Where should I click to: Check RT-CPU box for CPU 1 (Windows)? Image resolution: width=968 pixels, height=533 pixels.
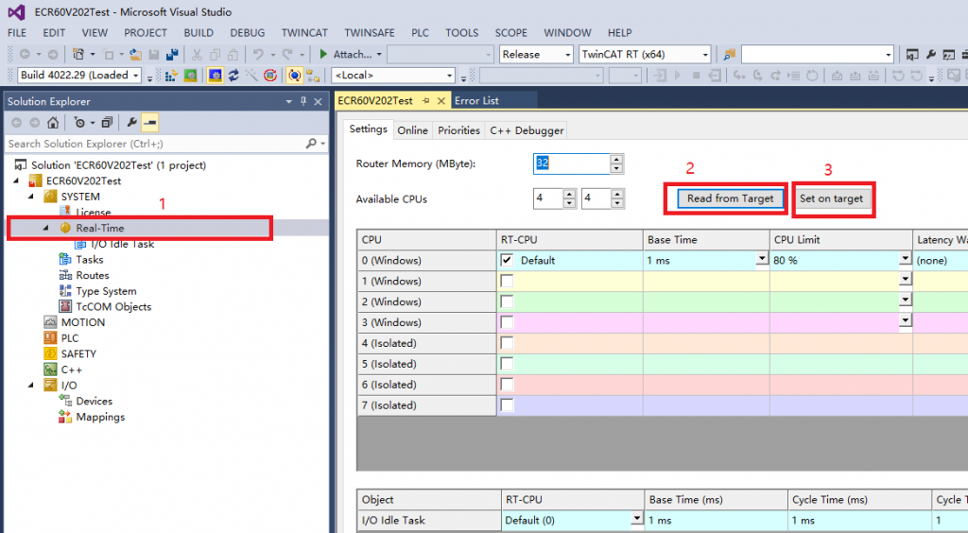coord(507,281)
